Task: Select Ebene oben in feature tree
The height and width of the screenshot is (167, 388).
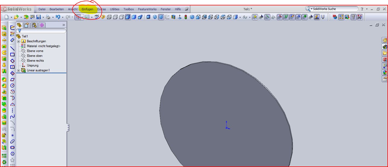Action: pyautogui.click(x=35, y=56)
